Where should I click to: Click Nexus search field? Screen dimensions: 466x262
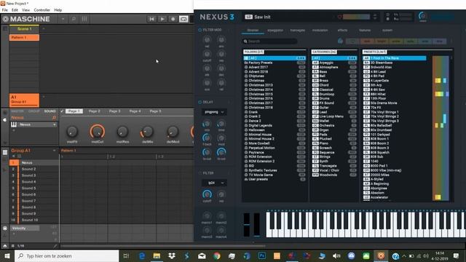270,41
